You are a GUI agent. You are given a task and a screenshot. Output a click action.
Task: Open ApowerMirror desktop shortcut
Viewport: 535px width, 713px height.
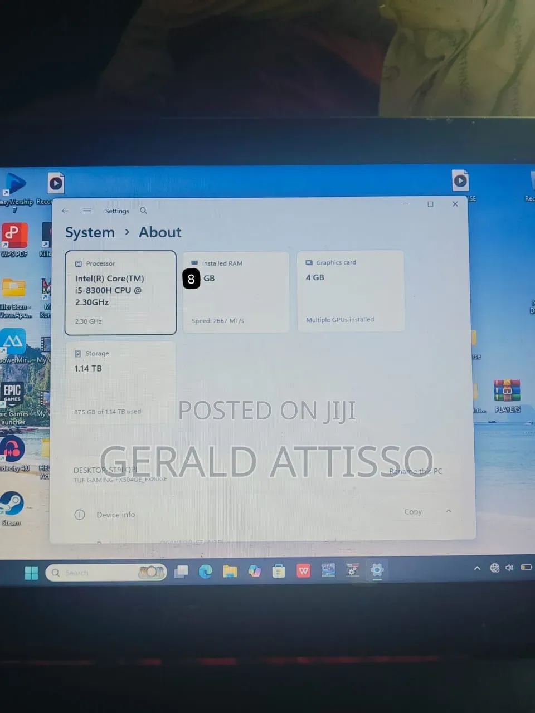coord(14,346)
